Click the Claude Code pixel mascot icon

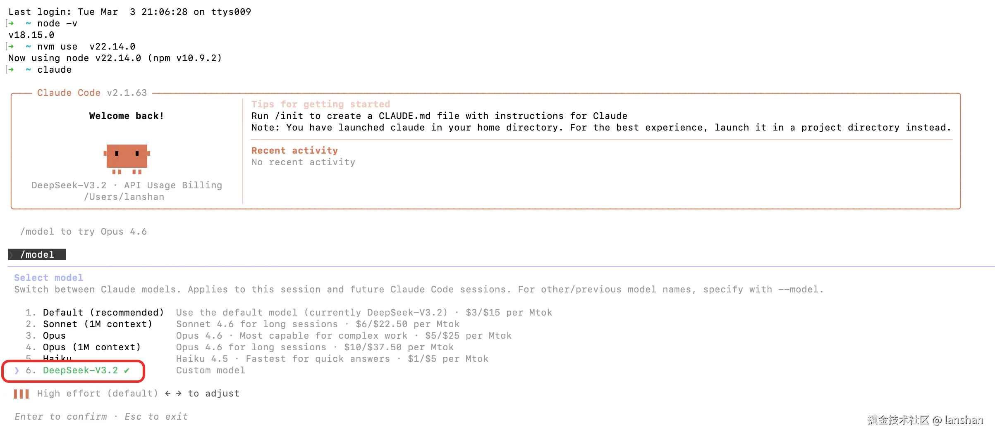coord(127,159)
